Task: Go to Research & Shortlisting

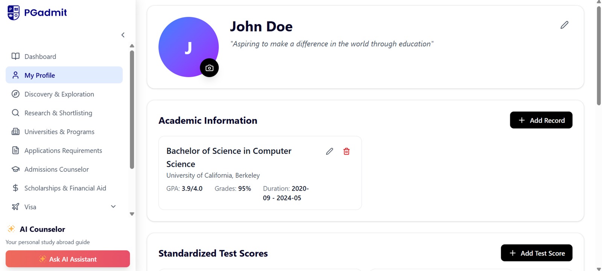Action: point(58,113)
